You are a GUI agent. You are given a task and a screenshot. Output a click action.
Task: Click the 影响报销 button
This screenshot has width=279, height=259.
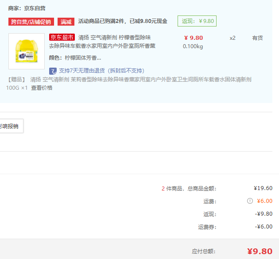pyautogui.click(x=11, y=126)
